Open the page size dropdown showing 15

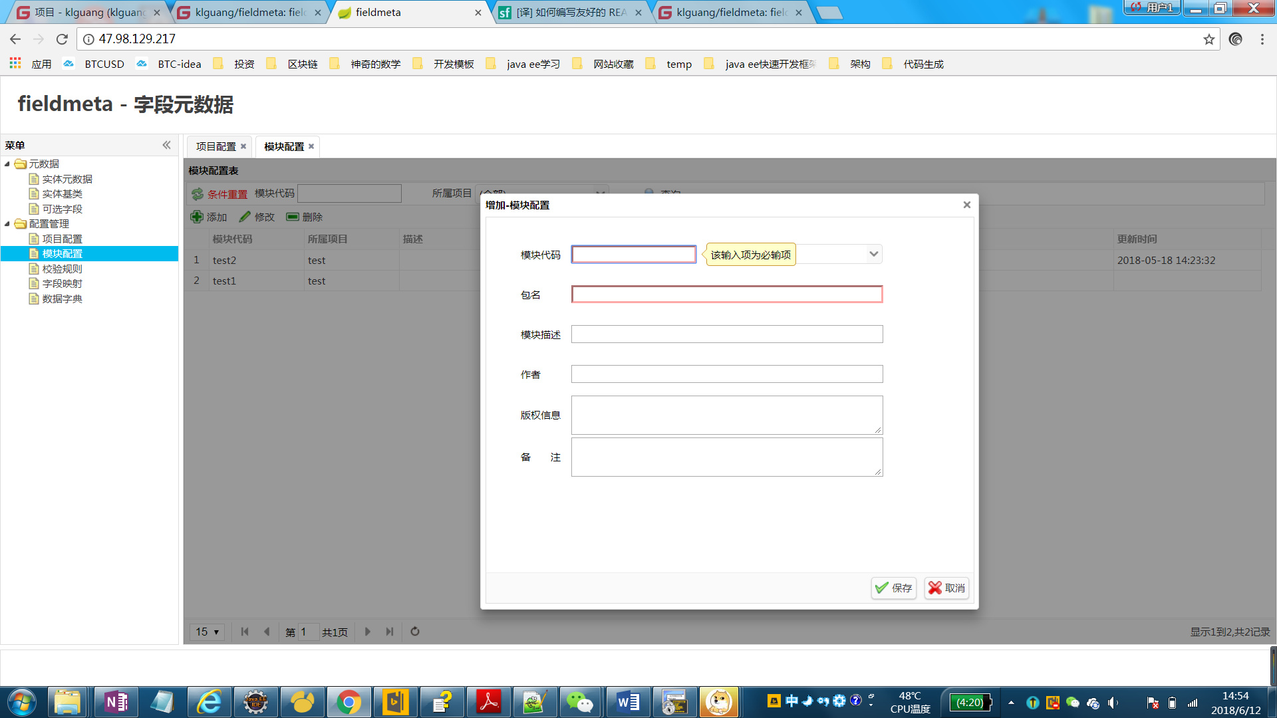tap(207, 632)
